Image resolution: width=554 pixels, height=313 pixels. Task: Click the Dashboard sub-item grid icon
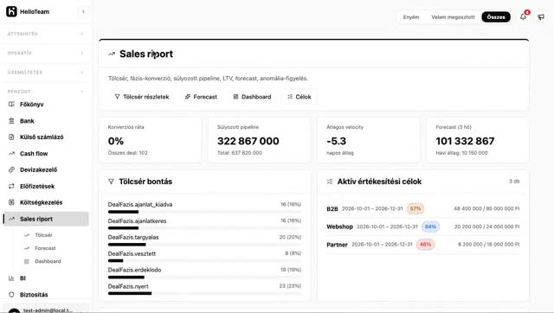coord(27,261)
